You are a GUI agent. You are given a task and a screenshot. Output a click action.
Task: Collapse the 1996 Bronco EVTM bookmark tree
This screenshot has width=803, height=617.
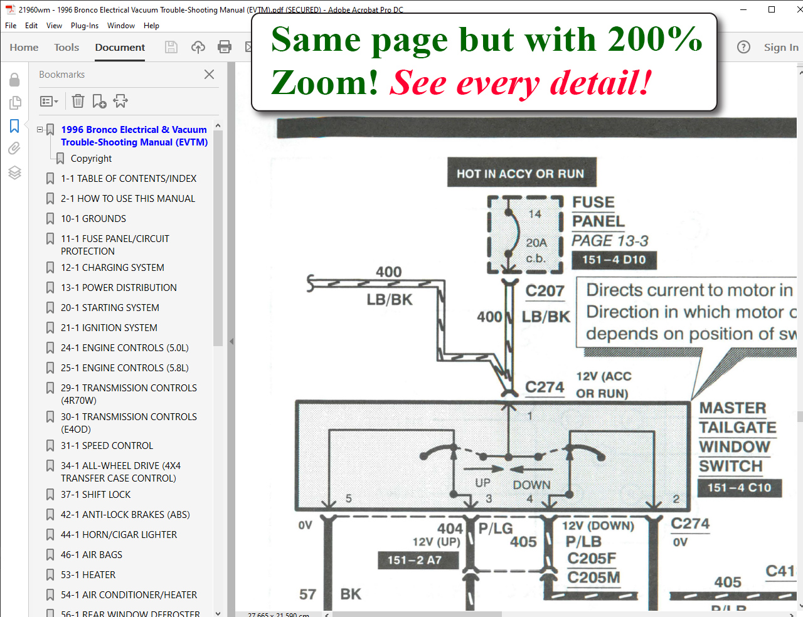click(40, 130)
